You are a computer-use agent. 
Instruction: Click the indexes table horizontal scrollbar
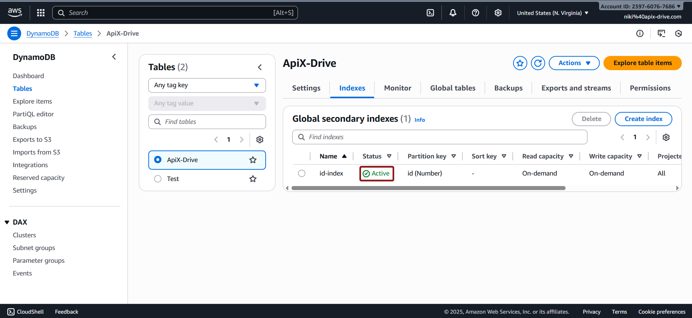(x=428, y=188)
